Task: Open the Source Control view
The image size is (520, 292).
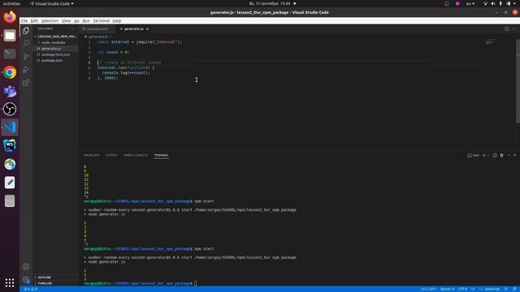Action: [26, 56]
